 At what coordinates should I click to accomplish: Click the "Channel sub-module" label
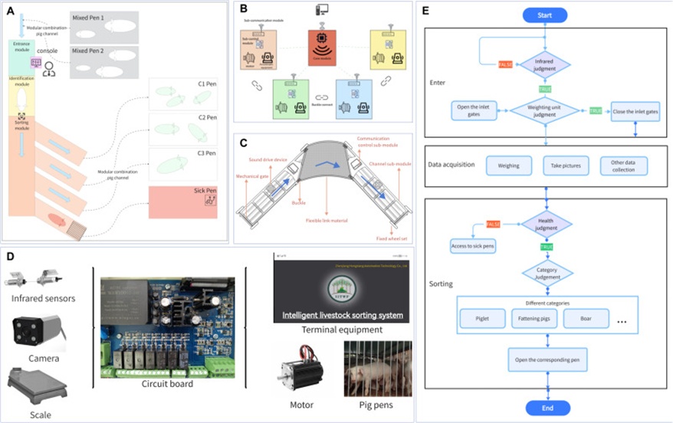pyautogui.click(x=390, y=164)
